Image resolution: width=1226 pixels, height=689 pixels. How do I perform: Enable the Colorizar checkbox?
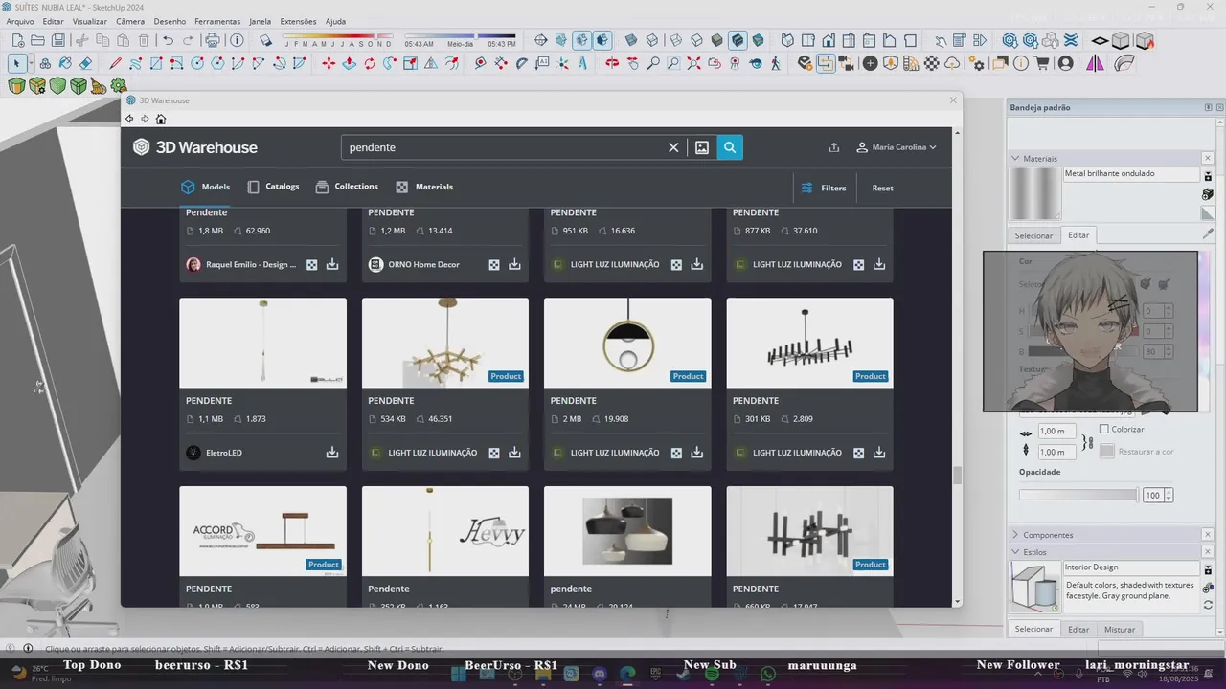tap(1104, 430)
